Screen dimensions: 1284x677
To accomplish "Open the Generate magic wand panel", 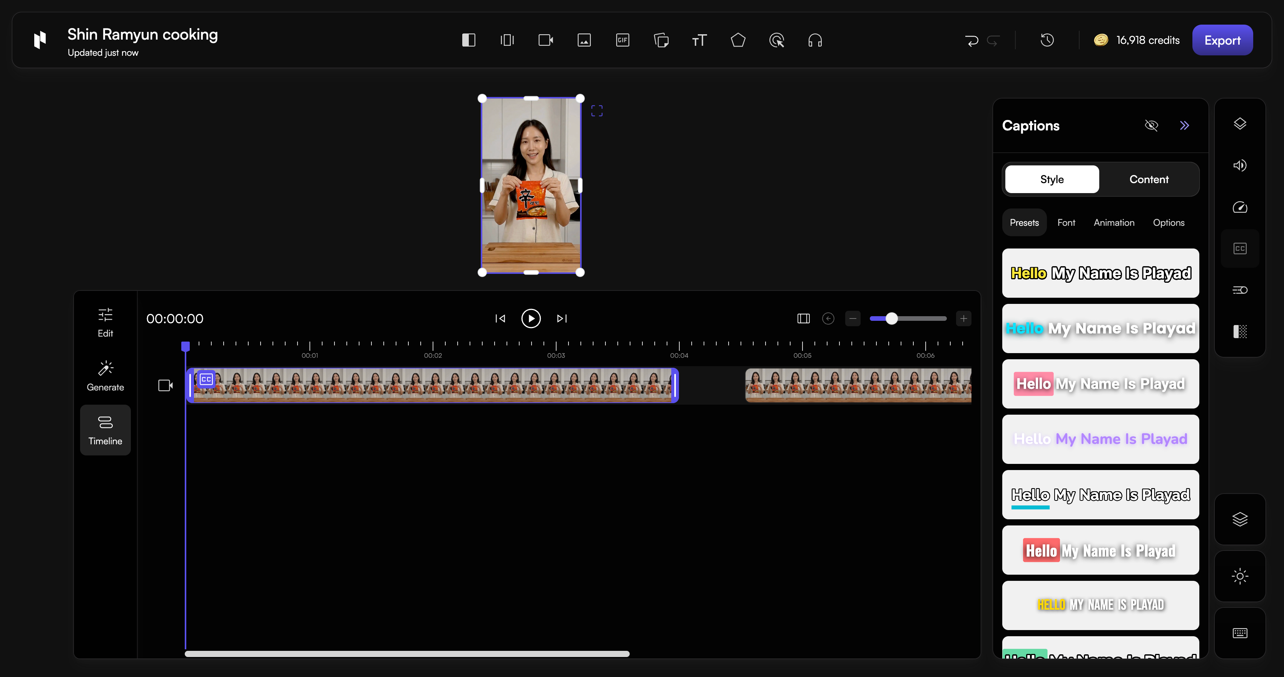I will click(105, 376).
